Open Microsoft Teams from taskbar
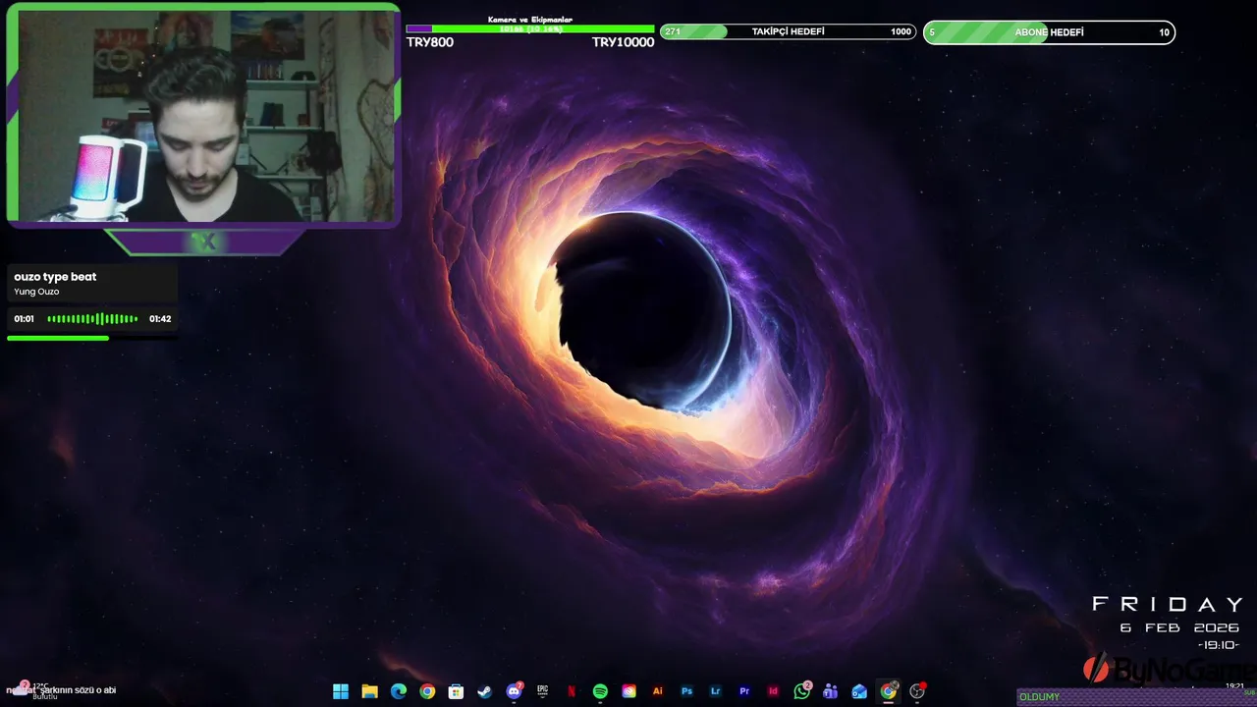Image resolution: width=1257 pixels, height=707 pixels. coord(831,691)
